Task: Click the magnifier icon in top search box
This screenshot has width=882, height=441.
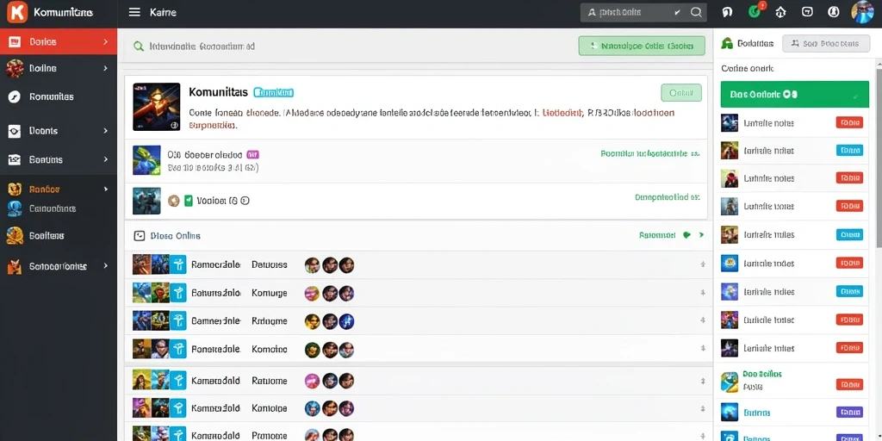Action: click(696, 12)
